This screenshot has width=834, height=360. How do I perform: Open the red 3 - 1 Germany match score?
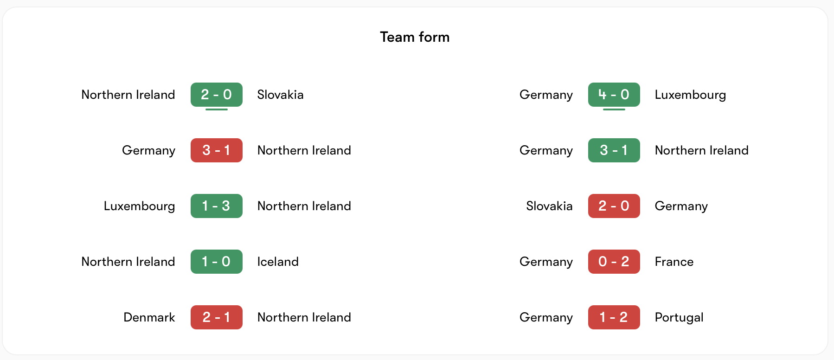pos(216,150)
